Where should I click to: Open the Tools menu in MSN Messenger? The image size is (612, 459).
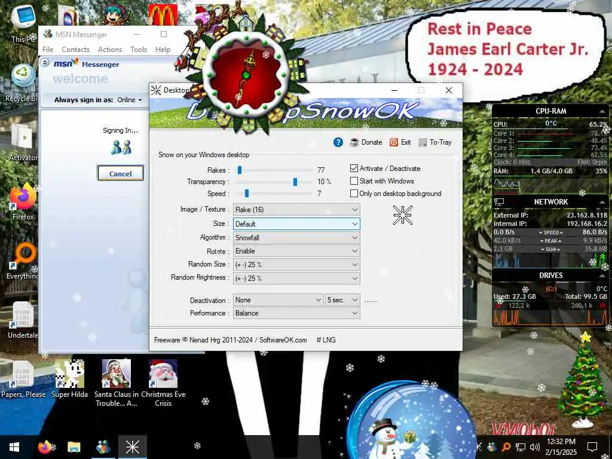click(139, 50)
